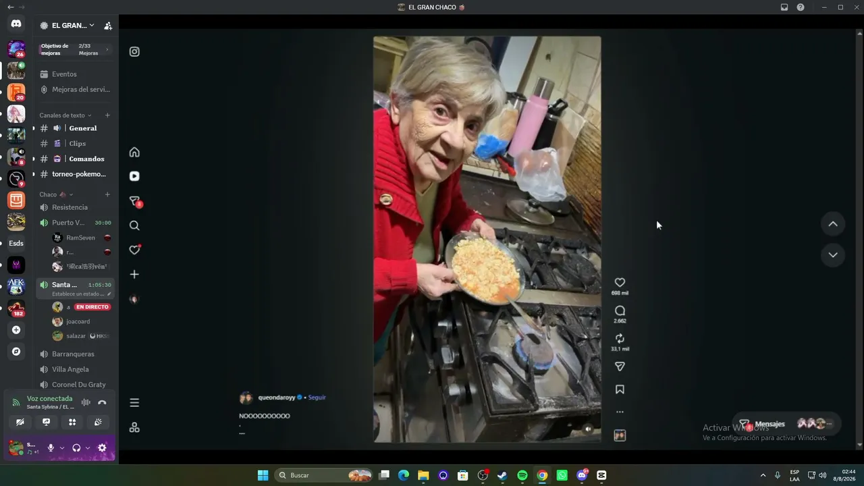Go to Instagram home feed
This screenshot has width=864, height=486.
click(134, 152)
